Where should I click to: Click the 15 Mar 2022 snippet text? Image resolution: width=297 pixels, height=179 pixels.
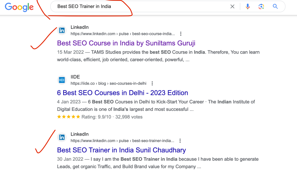click(158, 56)
